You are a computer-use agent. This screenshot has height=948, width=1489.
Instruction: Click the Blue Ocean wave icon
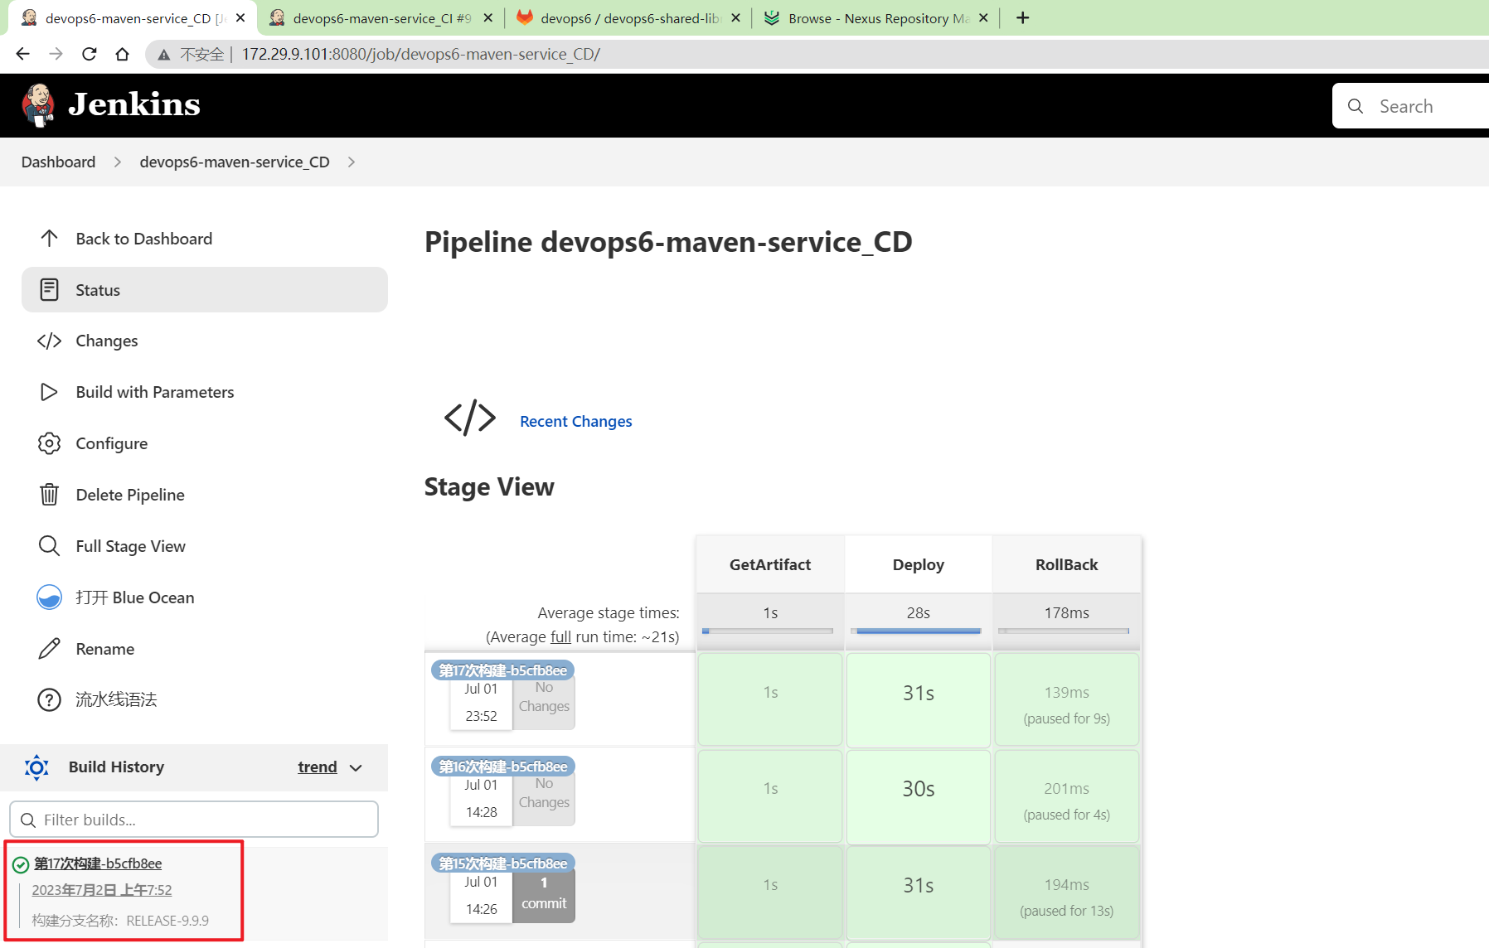point(49,597)
